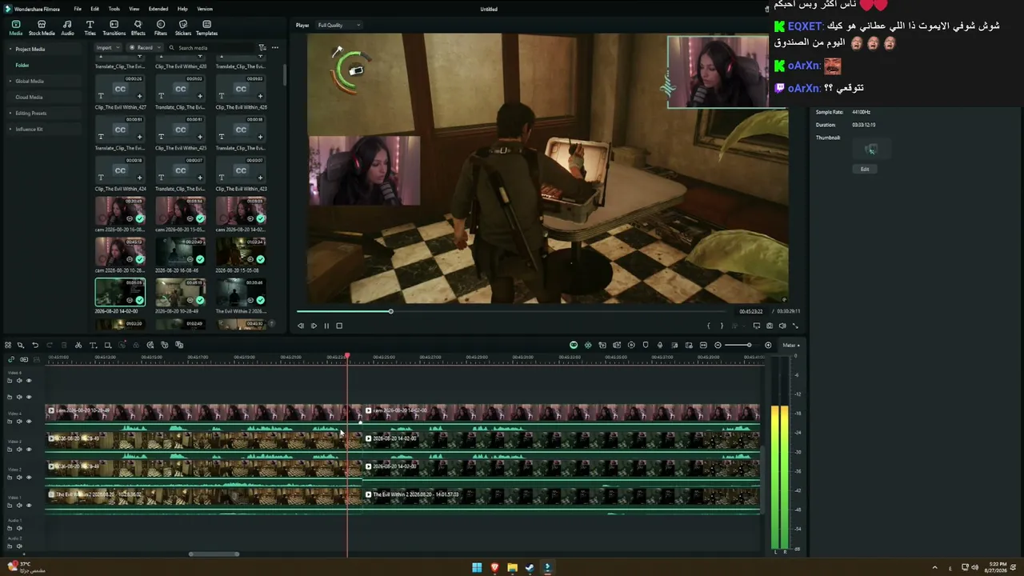Viewport: 1024px width, 576px height.
Task: Click the timeline voiceover microphone icon
Action: 660,346
